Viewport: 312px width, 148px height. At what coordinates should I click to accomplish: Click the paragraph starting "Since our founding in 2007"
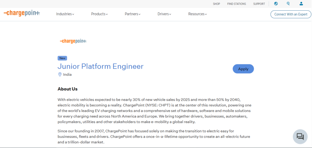coord(154,137)
